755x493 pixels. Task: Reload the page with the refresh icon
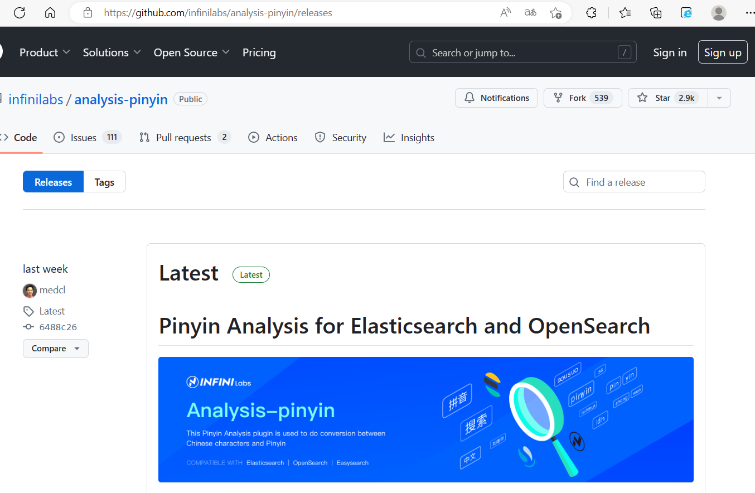click(x=20, y=13)
